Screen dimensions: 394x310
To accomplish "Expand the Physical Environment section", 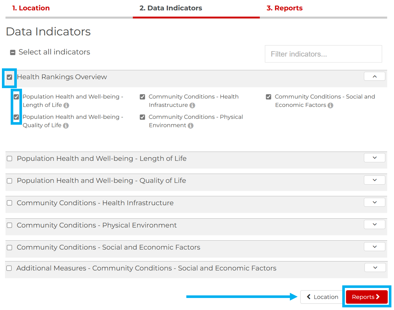I will tap(375, 224).
